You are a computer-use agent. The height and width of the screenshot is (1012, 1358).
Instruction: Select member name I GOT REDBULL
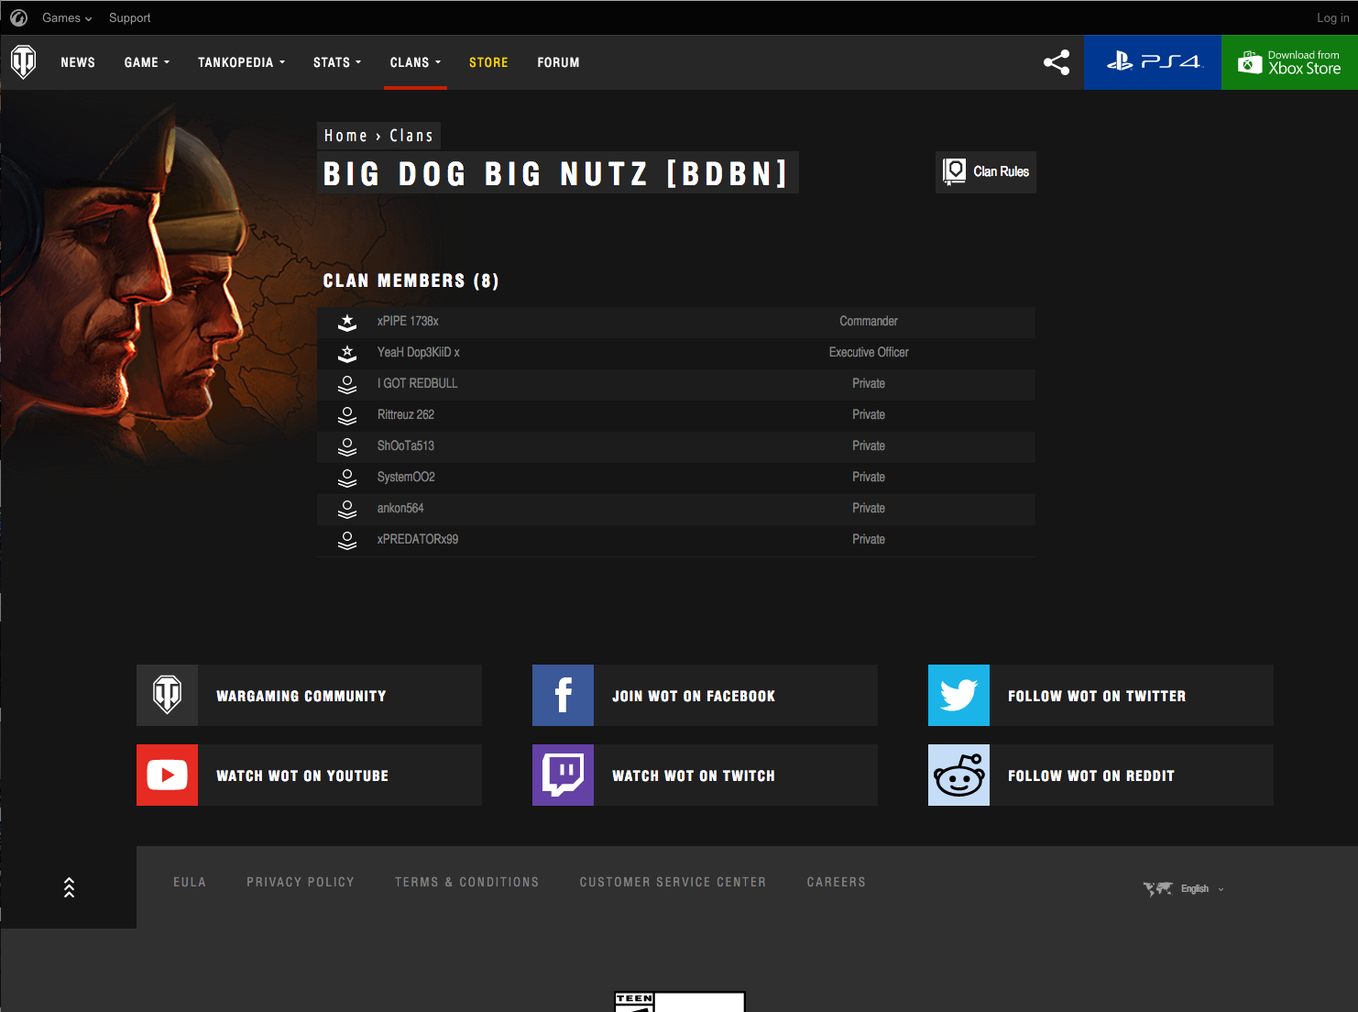click(x=417, y=383)
